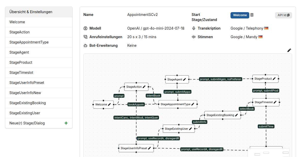
Task: Click the Welcome node's edit pencil
Action: (109, 104)
